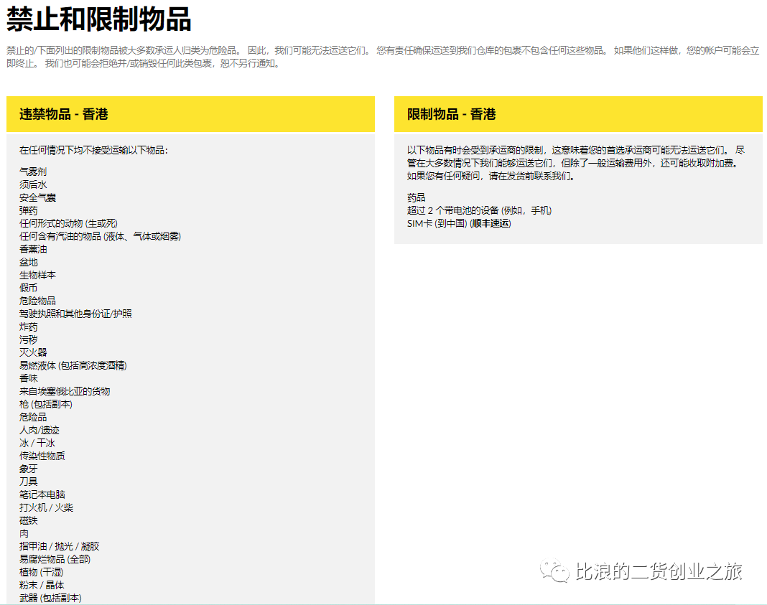Click the list item 植物 (干湿)

click(42, 572)
